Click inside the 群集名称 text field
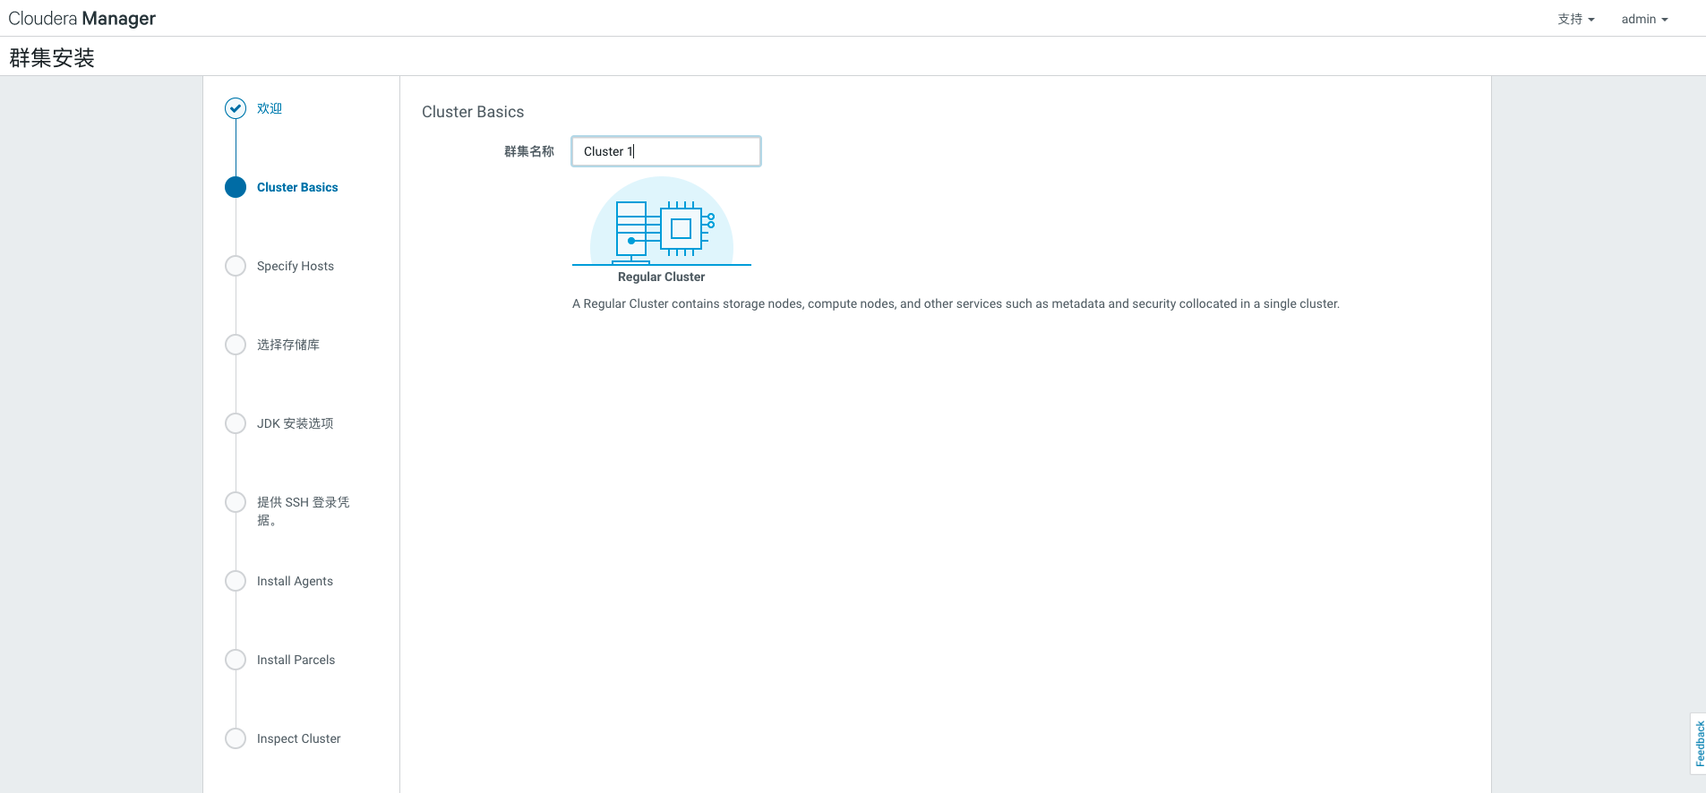 666,151
